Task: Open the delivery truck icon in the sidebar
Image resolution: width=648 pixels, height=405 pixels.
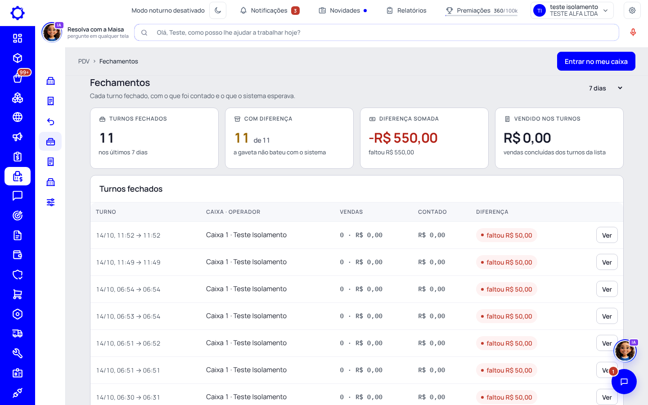Action: click(18, 333)
